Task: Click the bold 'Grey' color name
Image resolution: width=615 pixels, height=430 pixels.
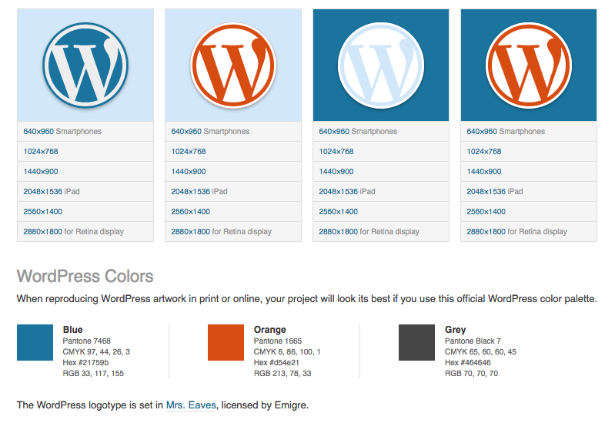Action: (x=456, y=330)
